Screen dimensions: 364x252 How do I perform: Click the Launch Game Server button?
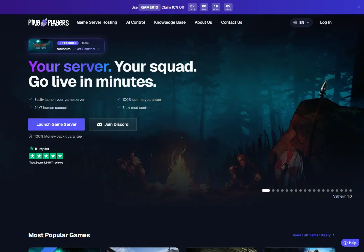(x=56, y=124)
